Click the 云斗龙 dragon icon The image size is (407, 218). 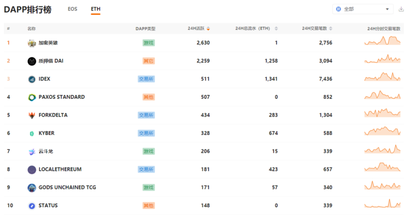(32, 151)
